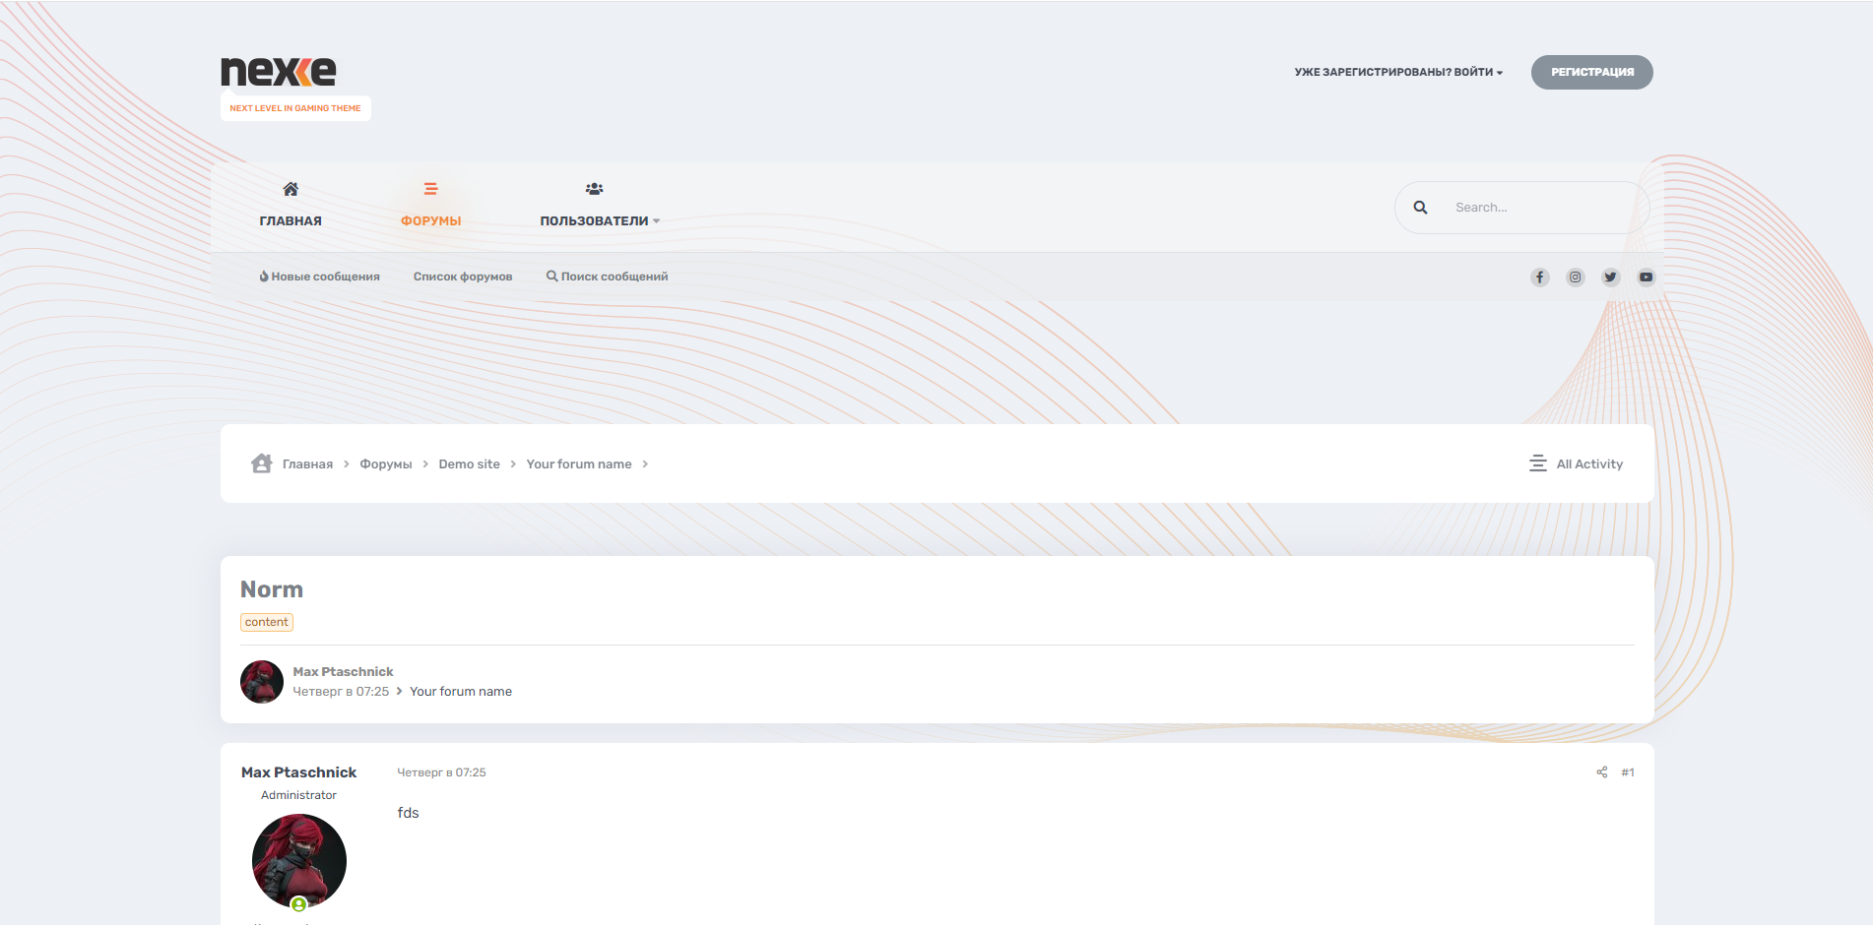Open the Instagram social link

[x=1575, y=277]
